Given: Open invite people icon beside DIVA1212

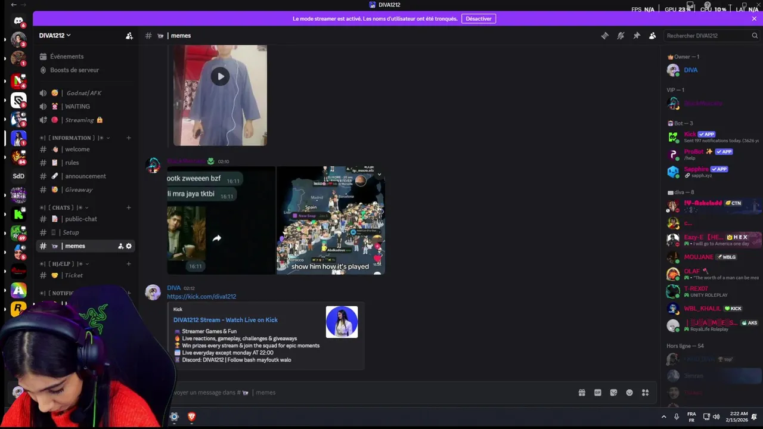Looking at the screenshot, I should point(129,36).
